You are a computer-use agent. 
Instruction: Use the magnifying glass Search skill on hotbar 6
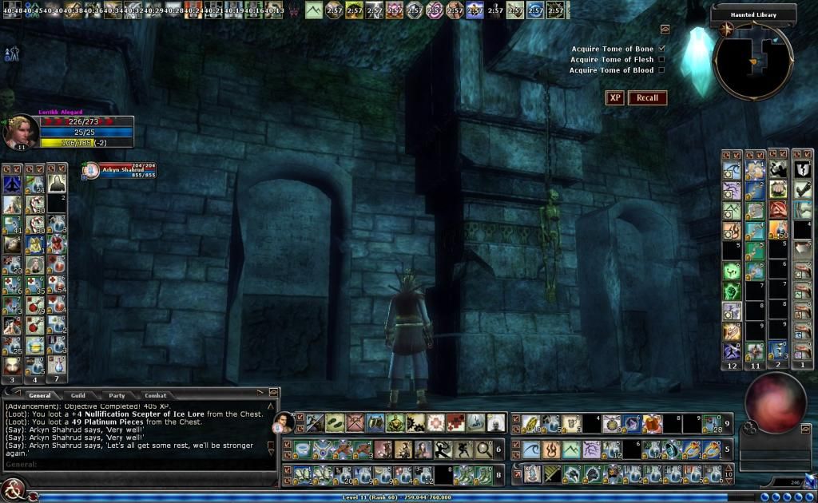(x=483, y=449)
